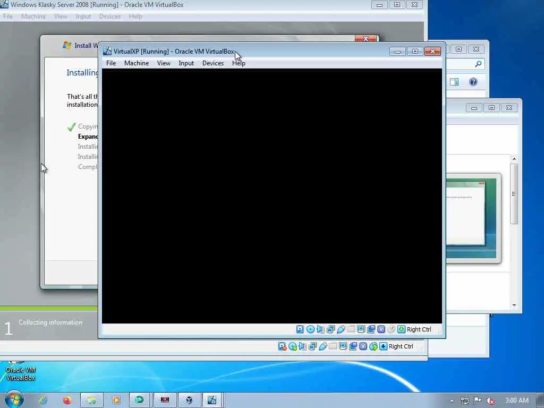This screenshot has width=544, height=408.
Task: Open Help menu in VirtualXP window
Action: tap(239, 63)
